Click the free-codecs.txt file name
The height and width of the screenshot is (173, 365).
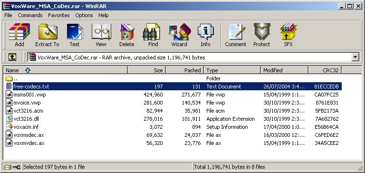[31, 86]
